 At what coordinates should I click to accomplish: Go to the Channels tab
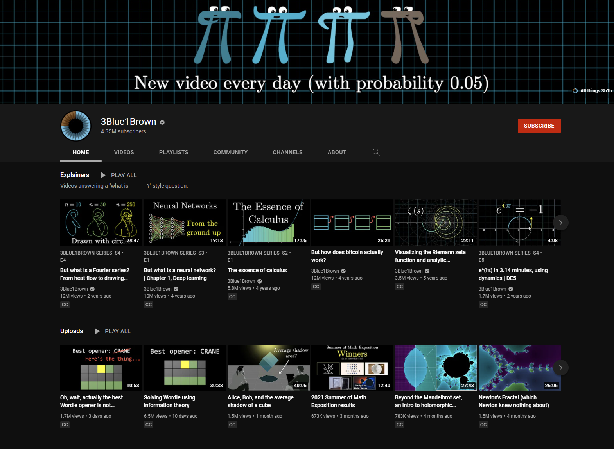[x=287, y=152]
